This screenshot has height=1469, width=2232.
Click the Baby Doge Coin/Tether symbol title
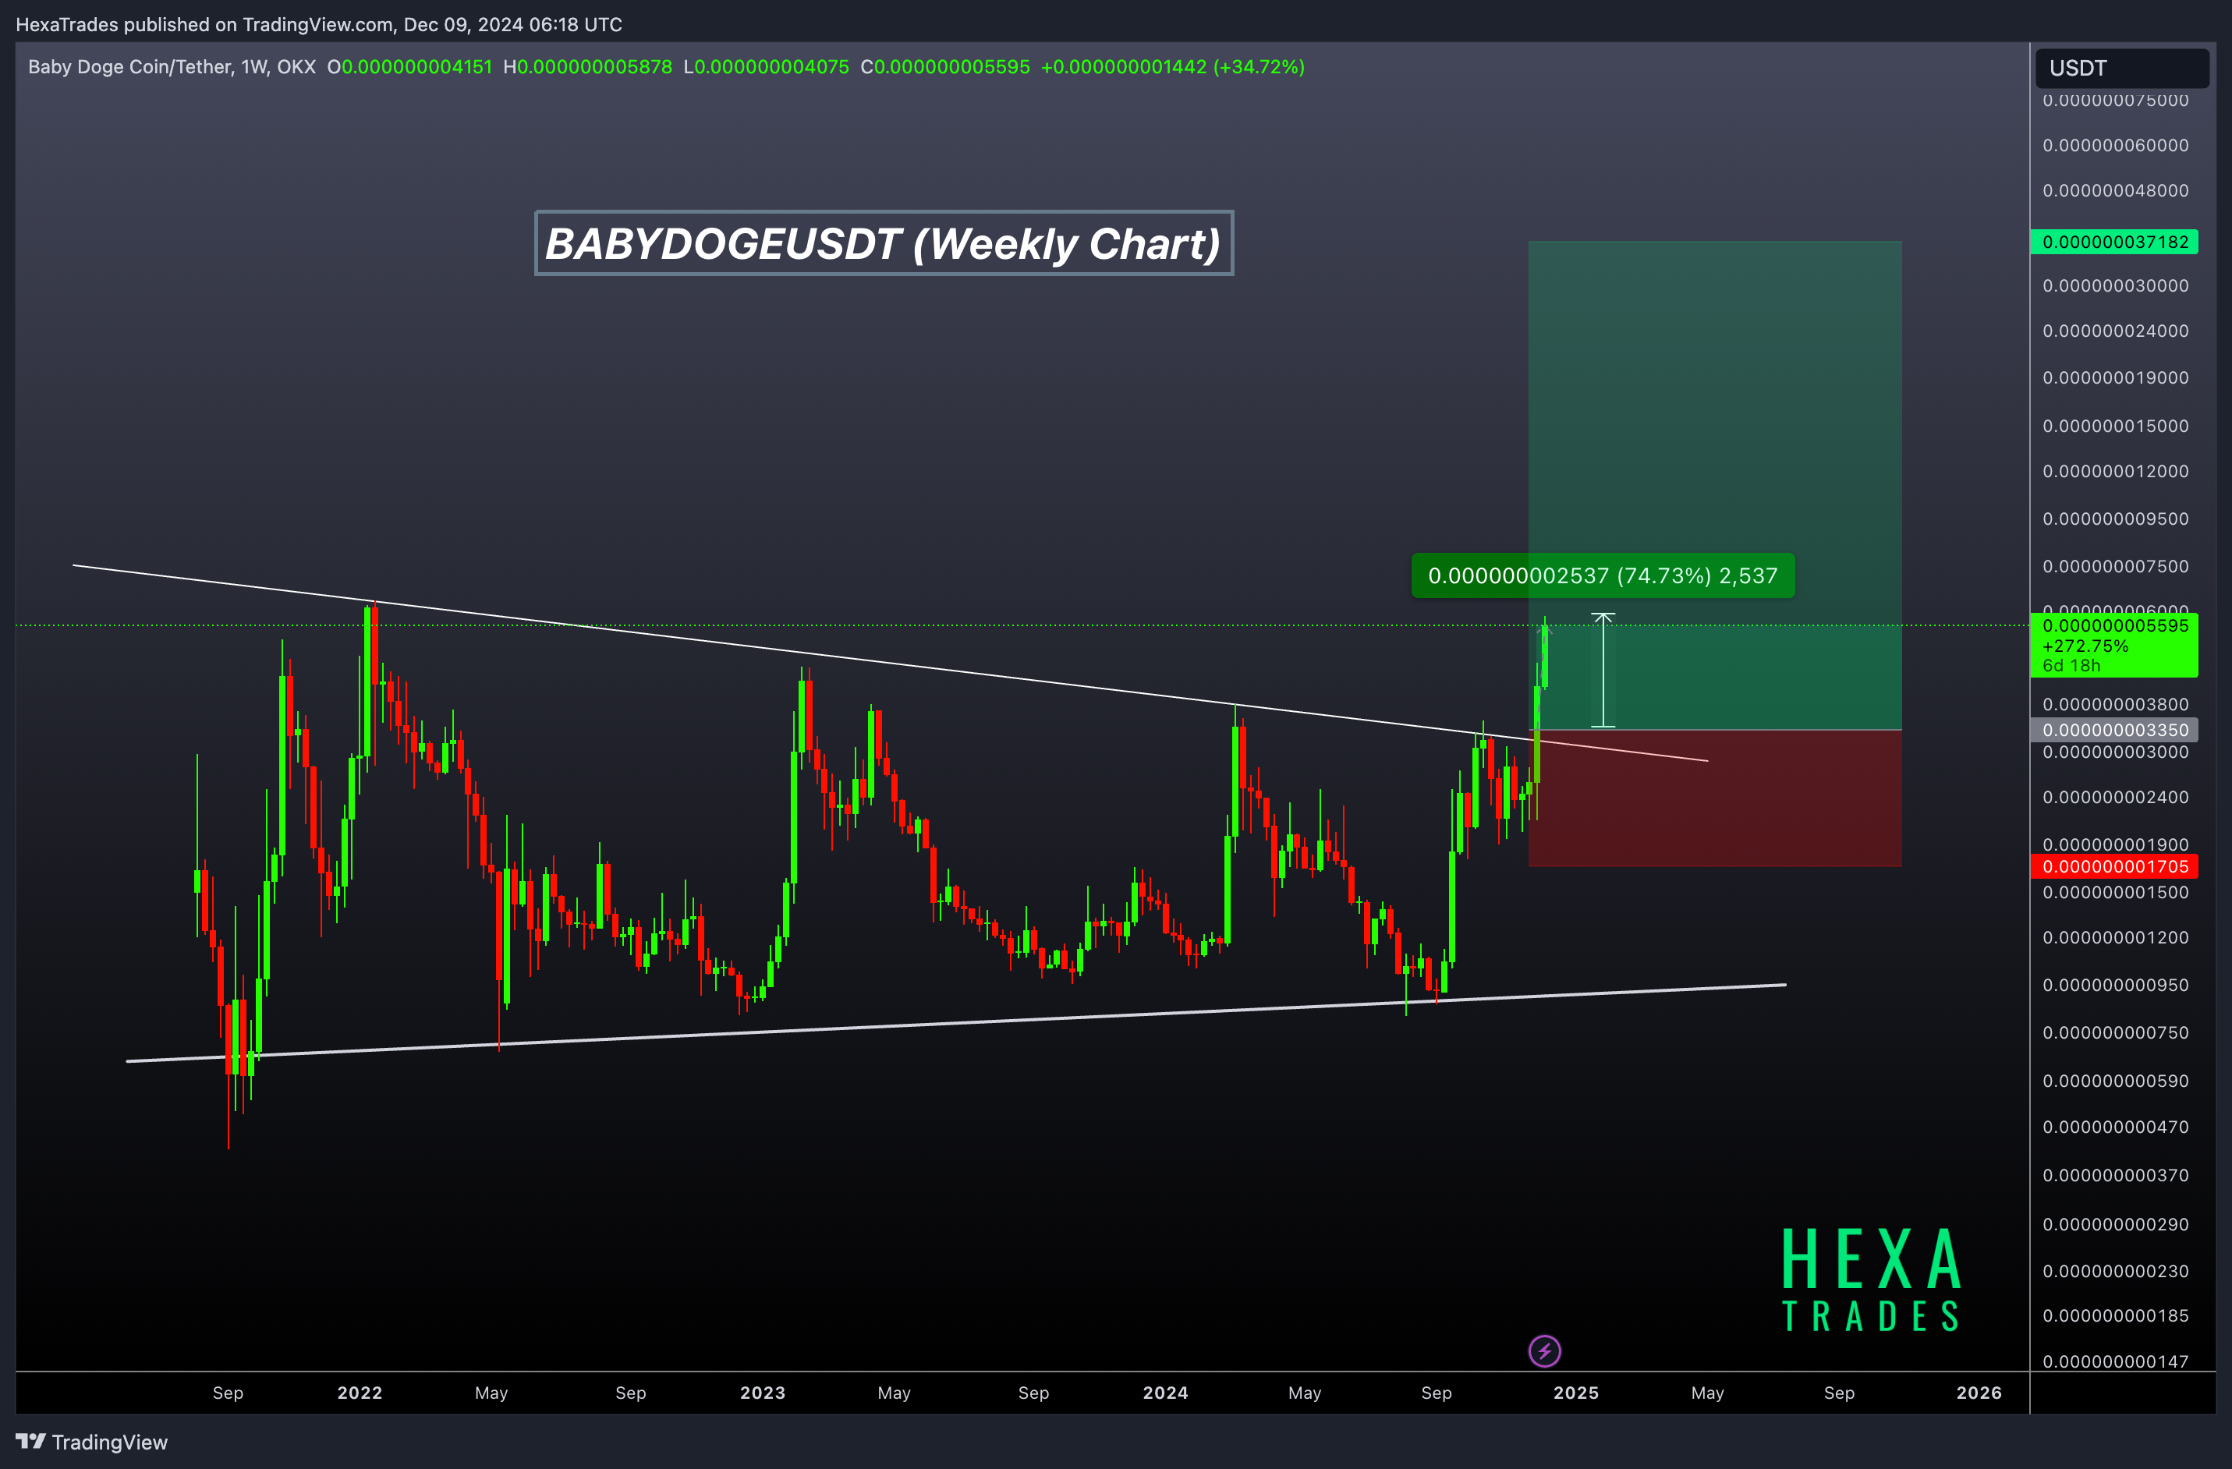[172, 66]
